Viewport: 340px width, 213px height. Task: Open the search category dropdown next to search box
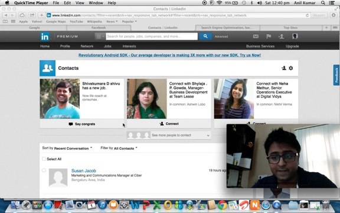coord(100,37)
